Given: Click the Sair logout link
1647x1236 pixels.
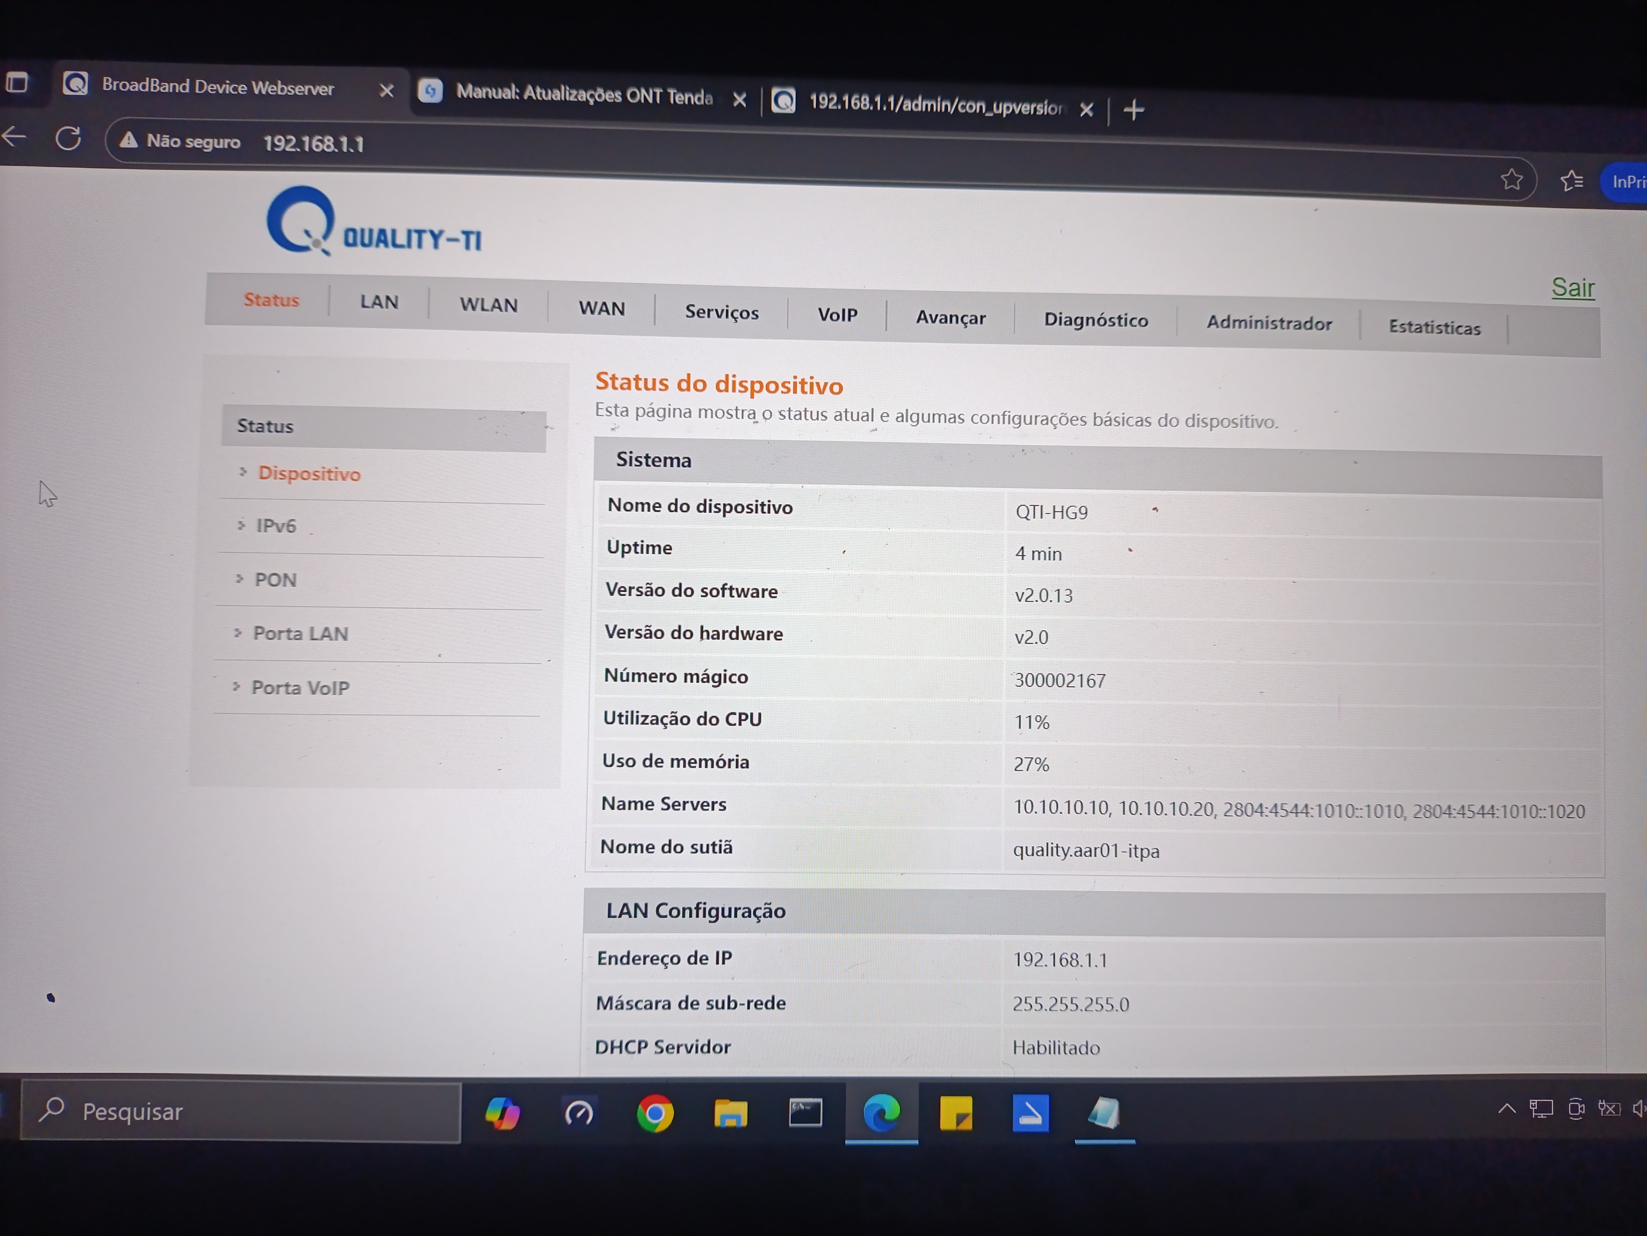Looking at the screenshot, I should tap(1572, 287).
